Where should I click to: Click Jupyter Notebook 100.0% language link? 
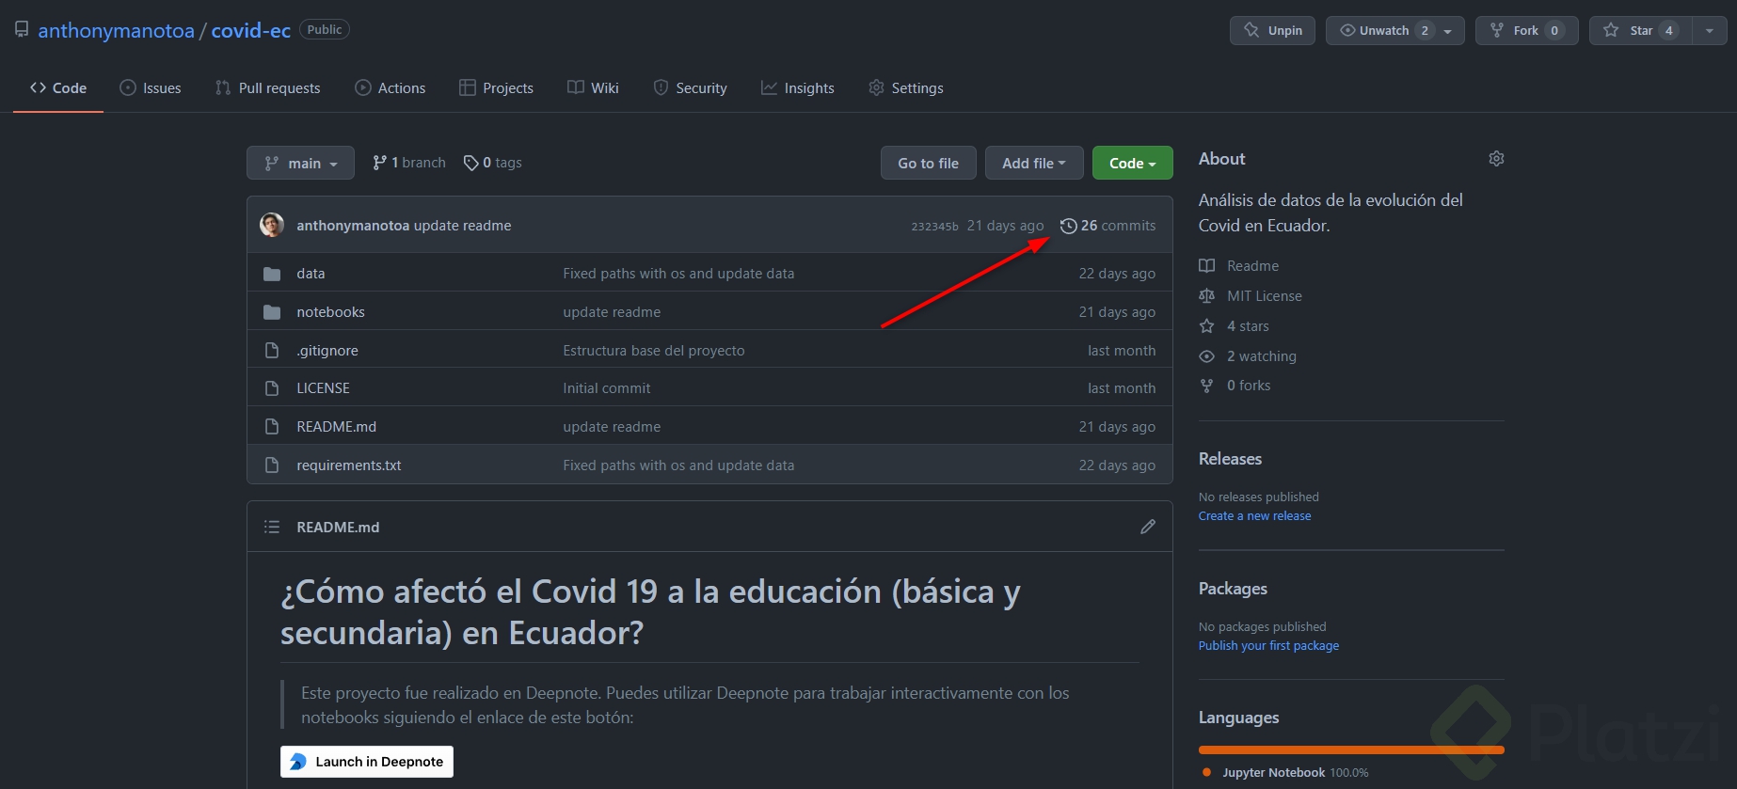pos(1285,773)
